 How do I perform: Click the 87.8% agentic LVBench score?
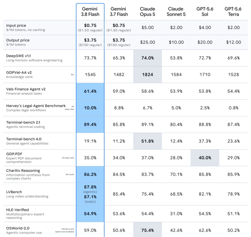click(90, 187)
